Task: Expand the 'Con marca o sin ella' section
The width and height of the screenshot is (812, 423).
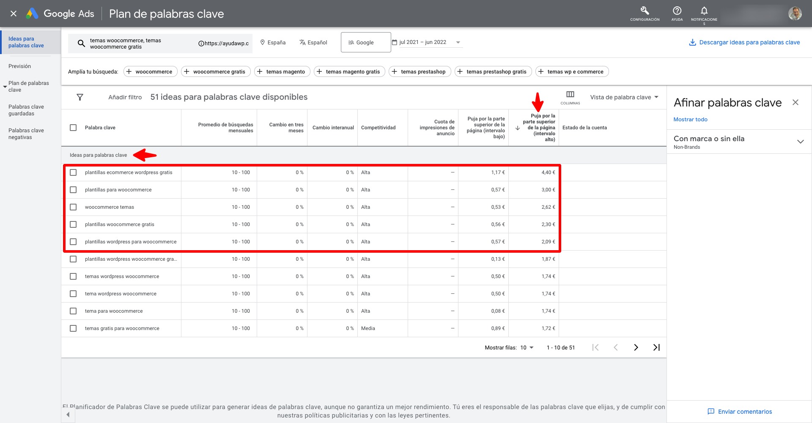Action: pos(800,142)
